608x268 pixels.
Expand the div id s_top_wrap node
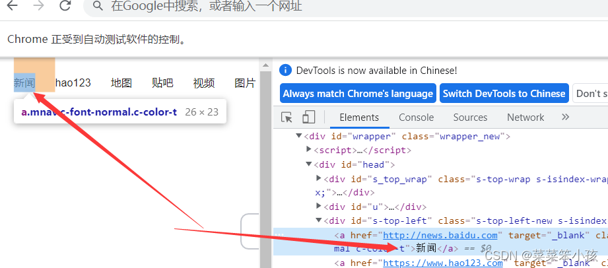click(319, 178)
